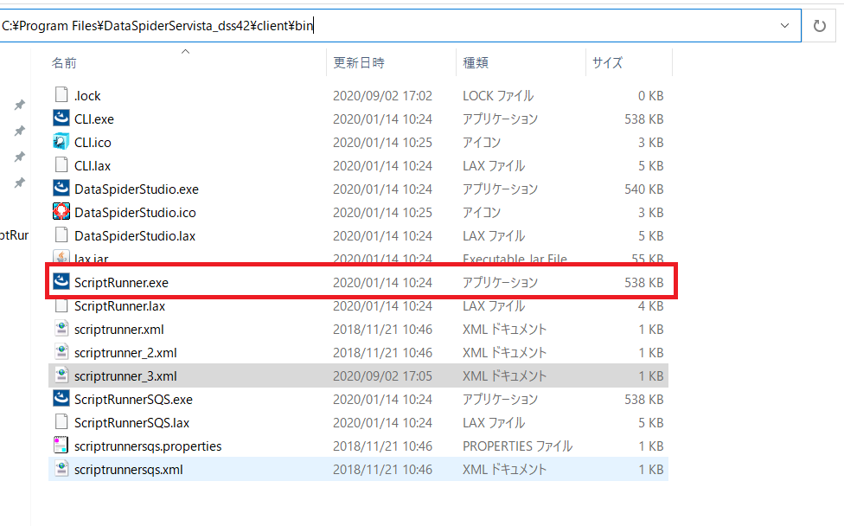Click the refresh button beside address bar

pos(819,26)
